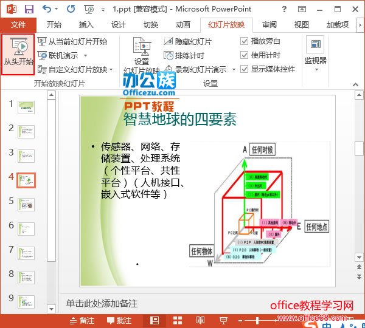365x328 pixels.
Task: Switch to the 动画 tab
Action: (x=183, y=25)
